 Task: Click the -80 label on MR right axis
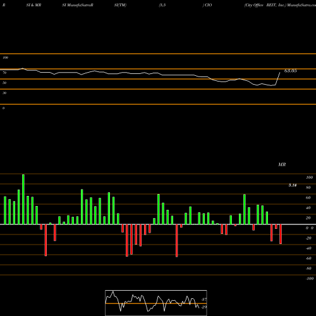(x=308, y=269)
